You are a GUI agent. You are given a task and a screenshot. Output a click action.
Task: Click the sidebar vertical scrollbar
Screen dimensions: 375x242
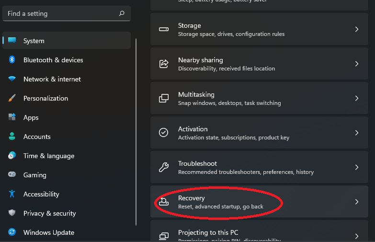pyautogui.click(x=136, y=132)
